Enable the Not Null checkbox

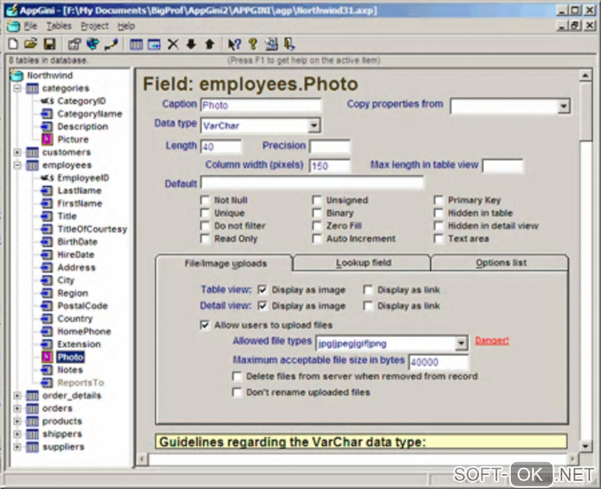(x=205, y=200)
